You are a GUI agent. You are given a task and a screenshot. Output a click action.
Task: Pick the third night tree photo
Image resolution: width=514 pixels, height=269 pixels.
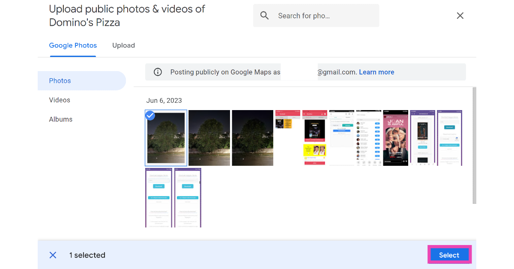tap(252, 138)
